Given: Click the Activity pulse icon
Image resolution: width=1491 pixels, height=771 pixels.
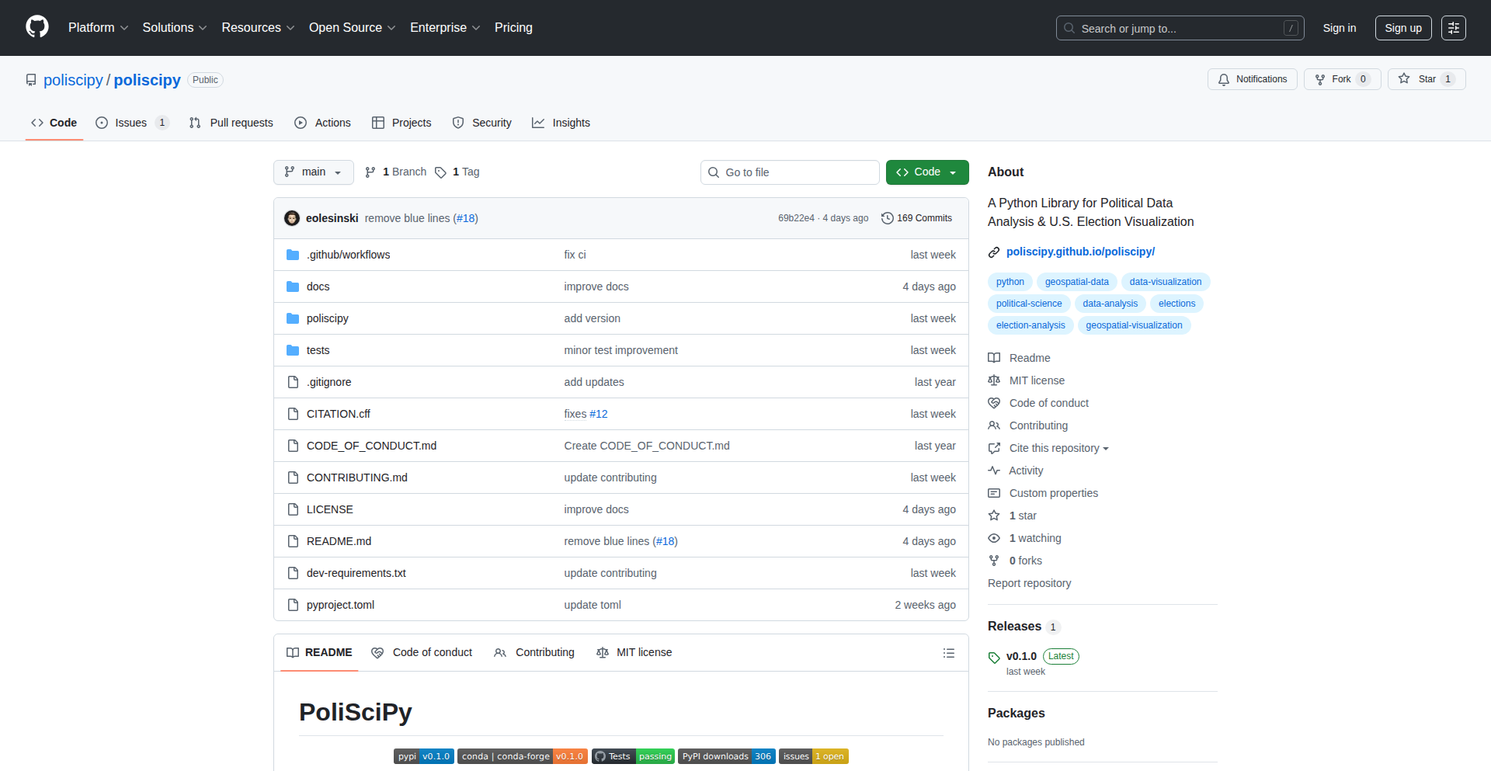Looking at the screenshot, I should 995,471.
